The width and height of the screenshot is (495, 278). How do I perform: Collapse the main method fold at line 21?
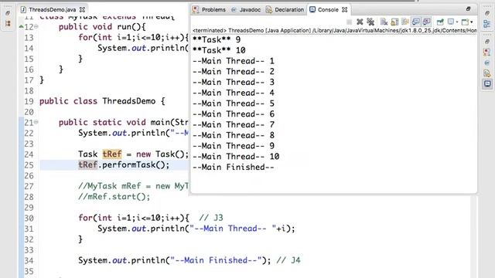pos(36,122)
